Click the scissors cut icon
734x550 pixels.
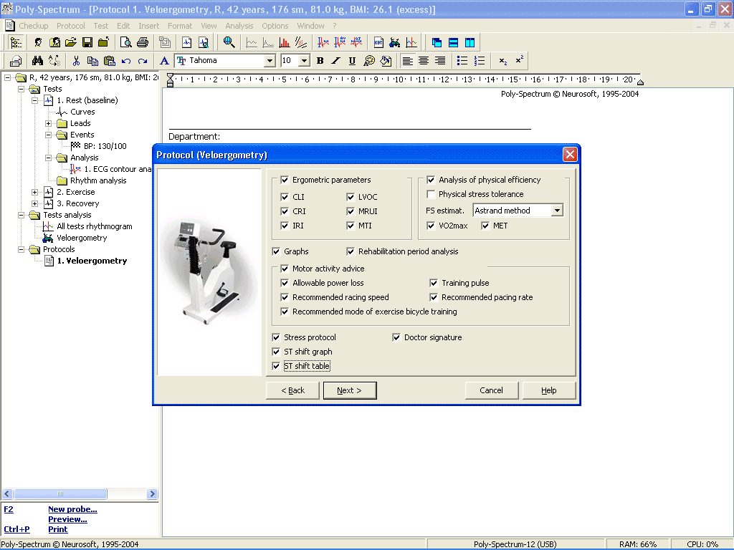point(76,61)
